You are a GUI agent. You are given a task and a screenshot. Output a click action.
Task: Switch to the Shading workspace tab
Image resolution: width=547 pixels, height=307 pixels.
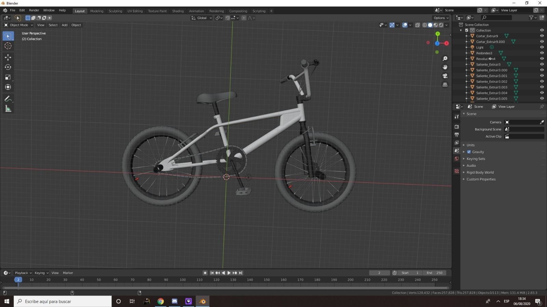tap(178, 11)
